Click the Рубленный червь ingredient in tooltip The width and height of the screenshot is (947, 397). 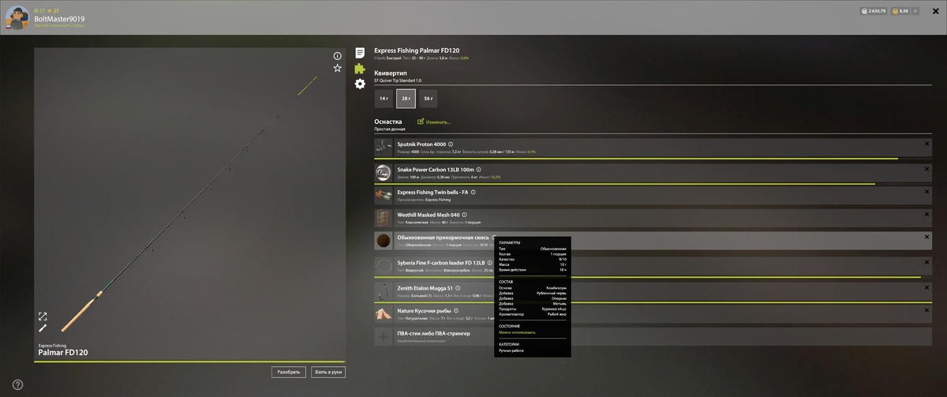tap(551, 294)
